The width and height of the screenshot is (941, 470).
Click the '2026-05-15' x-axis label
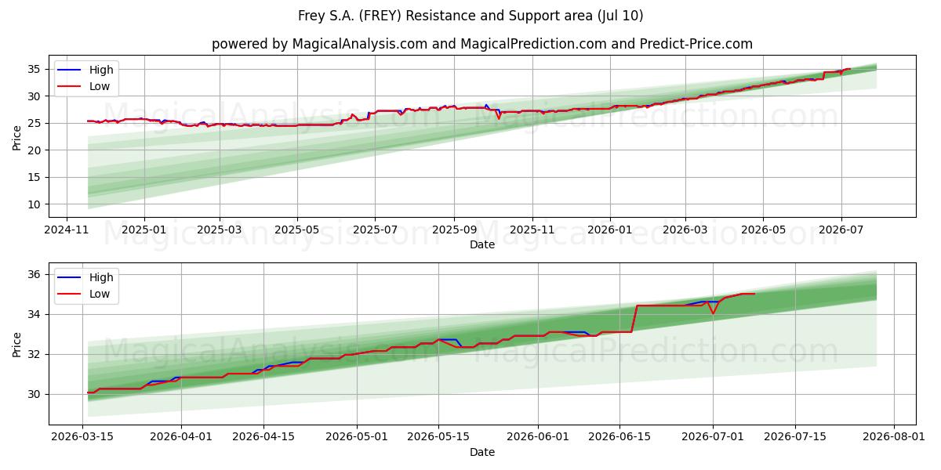[x=438, y=439]
